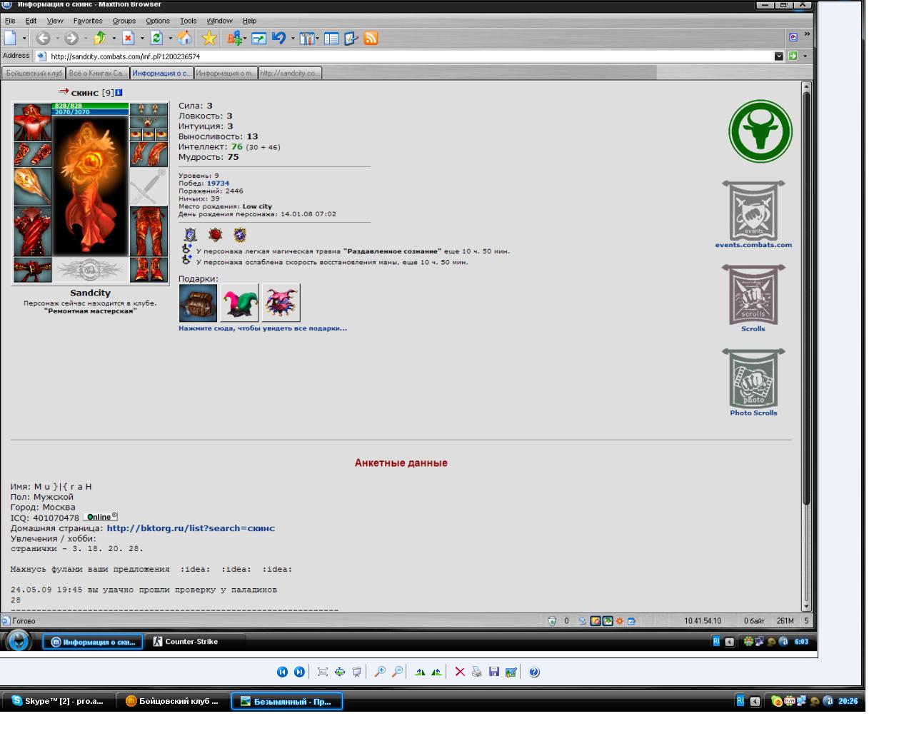The width and height of the screenshot is (914, 731).
Task: Open the Scrolls banner link
Action: coord(753,298)
